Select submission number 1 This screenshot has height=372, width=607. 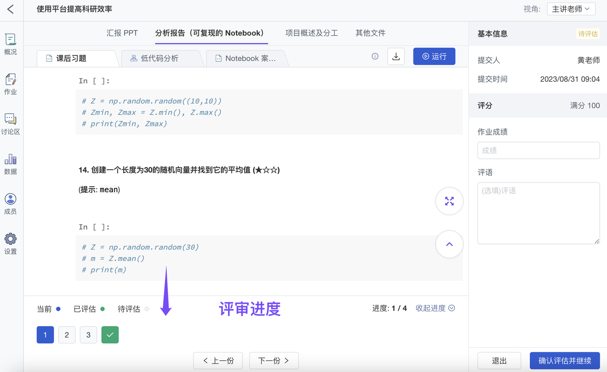(45, 335)
